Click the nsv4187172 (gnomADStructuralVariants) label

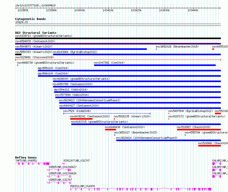[197, 116]
